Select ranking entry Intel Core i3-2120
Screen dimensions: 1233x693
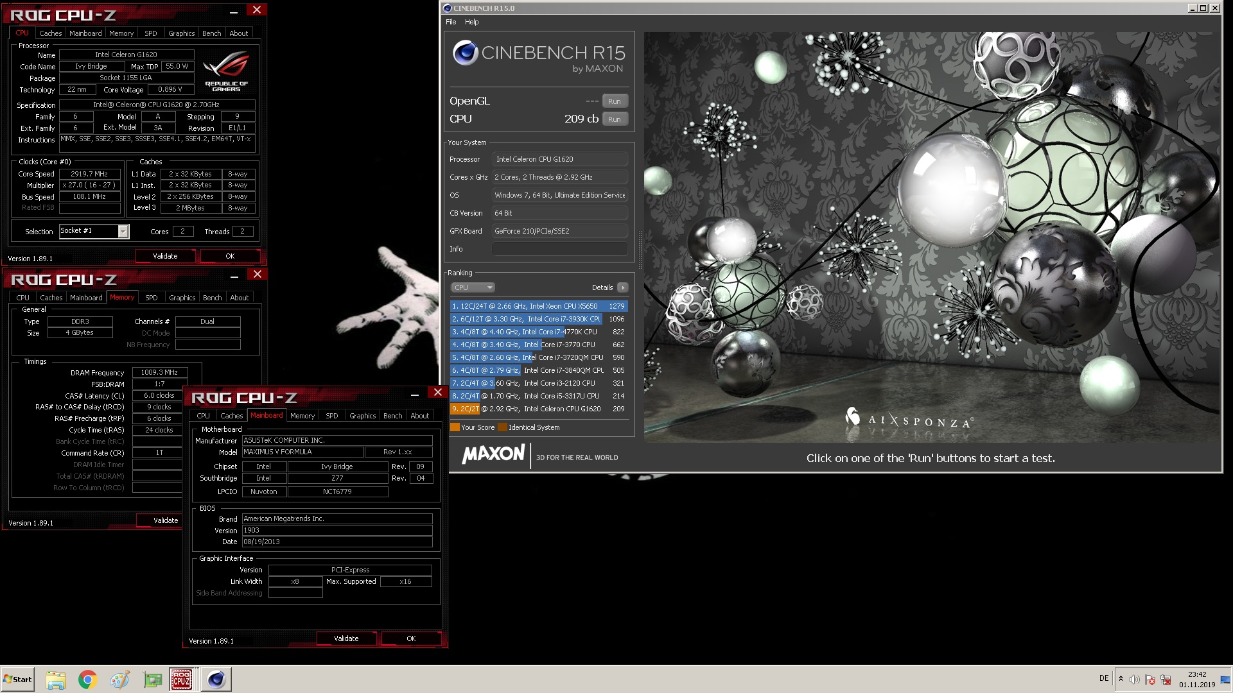[x=538, y=383]
